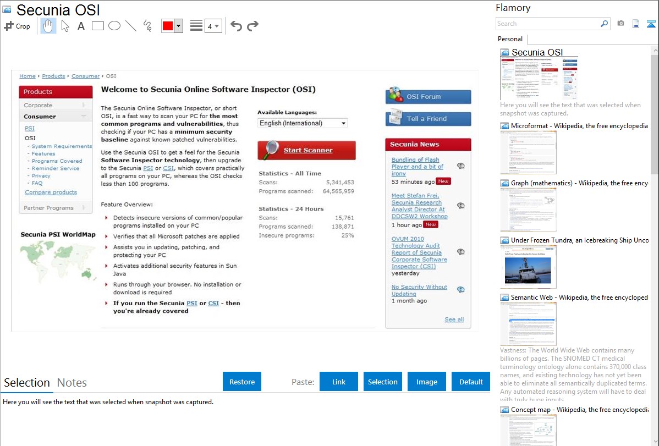The width and height of the screenshot is (659, 446).
Task: Click the PSI sidebar link
Action: click(29, 128)
